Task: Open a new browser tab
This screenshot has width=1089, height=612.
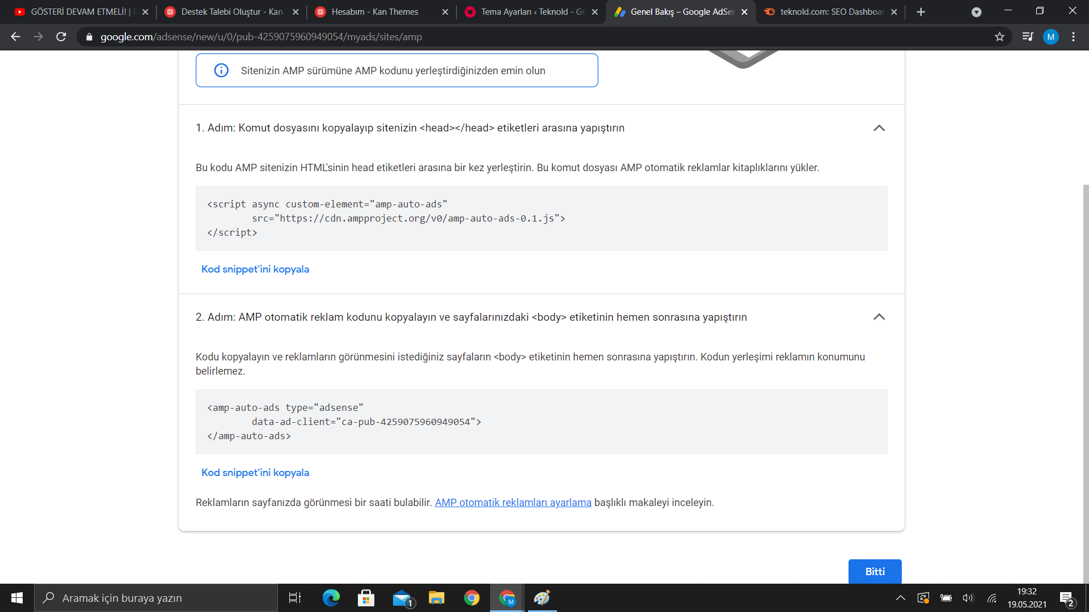Action: point(921,12)
